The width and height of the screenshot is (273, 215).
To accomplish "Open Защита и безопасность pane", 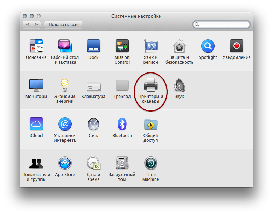I will click(179, 46).
